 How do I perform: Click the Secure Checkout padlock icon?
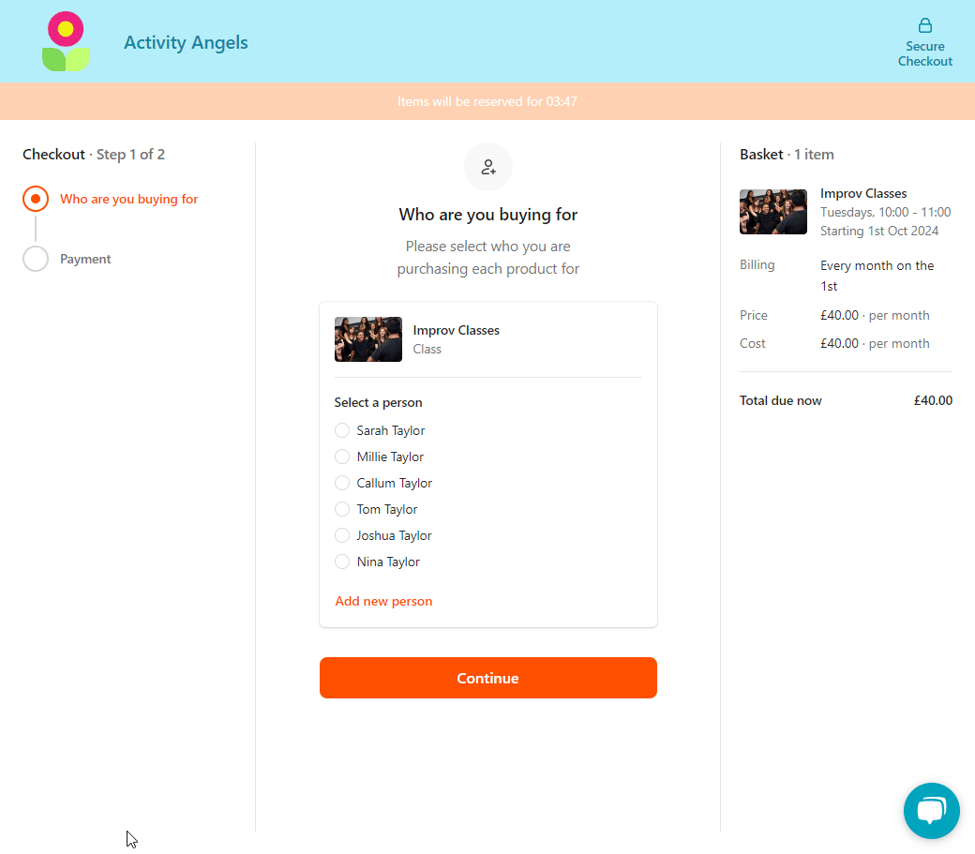925,25
